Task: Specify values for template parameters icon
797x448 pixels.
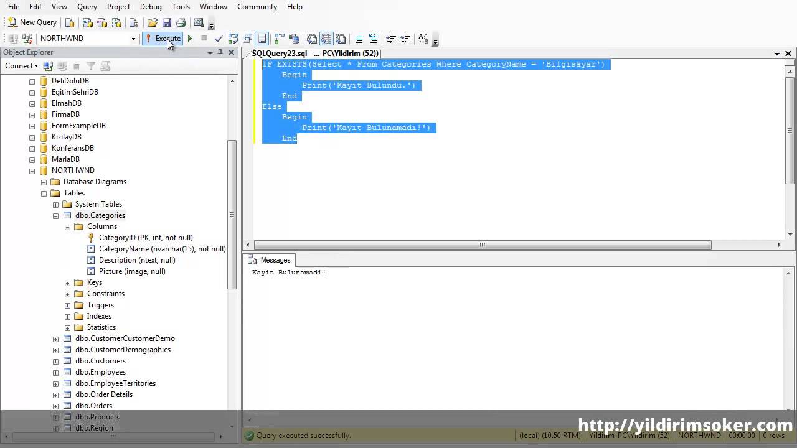Action: pyautogui.click(x=423, y=39)
